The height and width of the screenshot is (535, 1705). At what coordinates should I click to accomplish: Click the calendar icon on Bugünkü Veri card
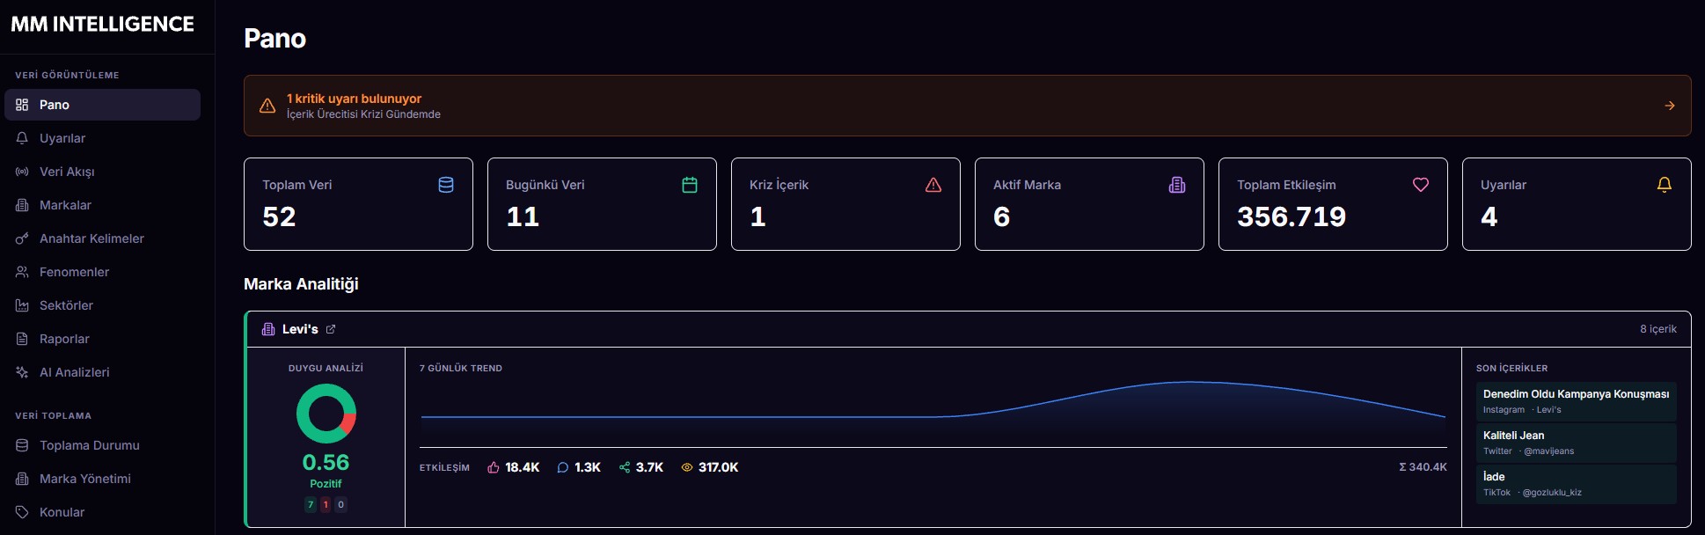coord(690,185)
